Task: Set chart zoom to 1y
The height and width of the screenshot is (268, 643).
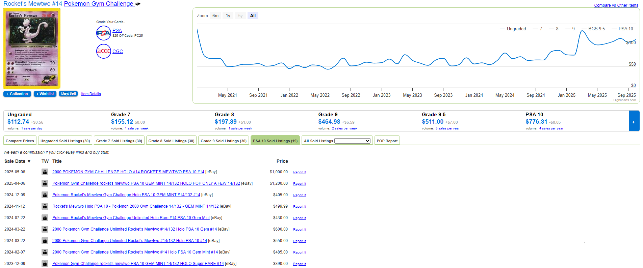Action: (x=228, y=16)
